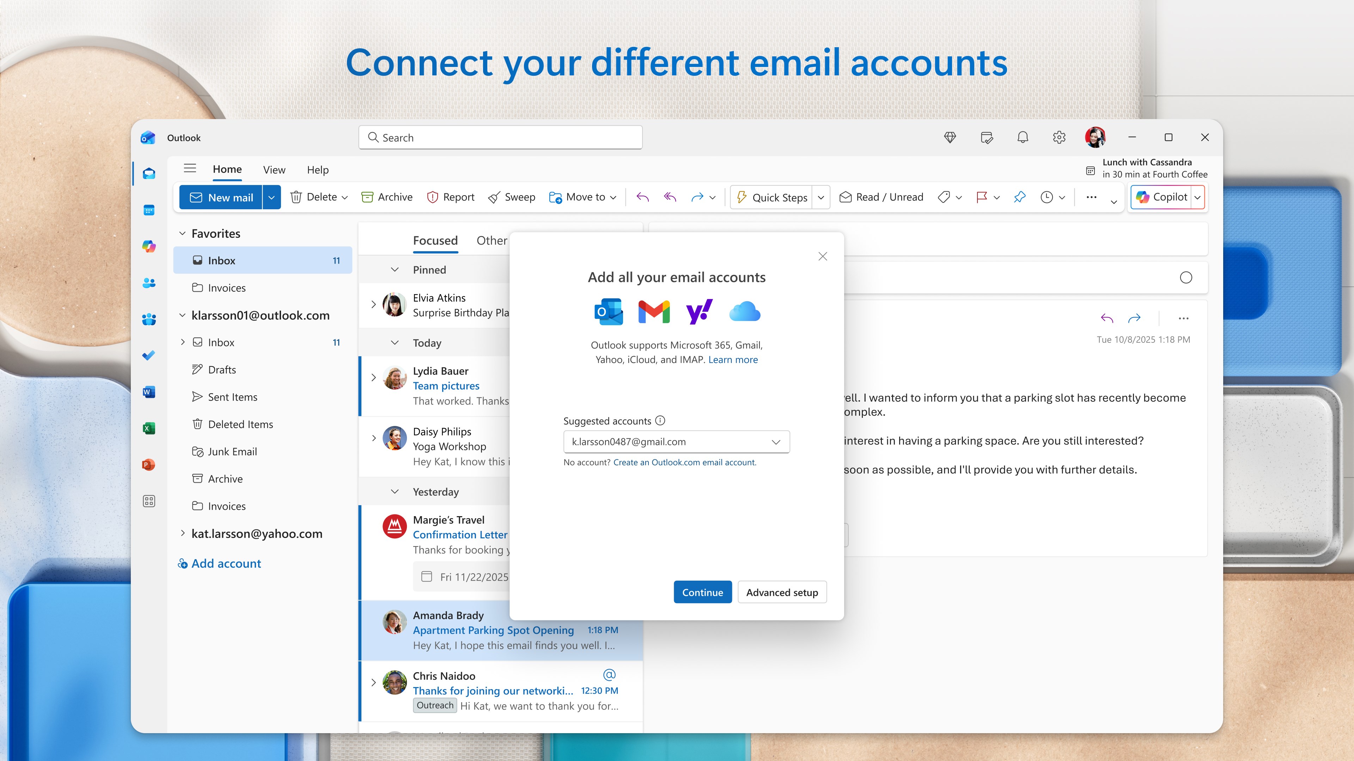Screen dimensions: 1354x761
Task: Launch Excel from the app rail
Action: 149,428
